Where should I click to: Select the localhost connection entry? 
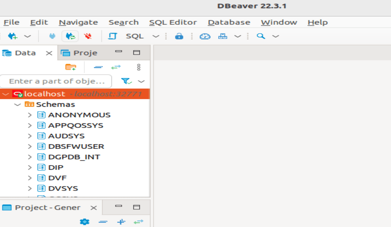click(x=44, y=94)
